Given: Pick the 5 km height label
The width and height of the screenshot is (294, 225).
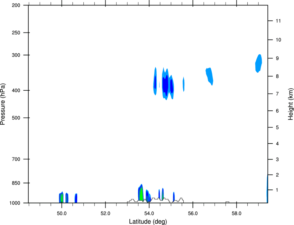Looking at the screenshot, I should pyautogui.click(x=277, y=128).
